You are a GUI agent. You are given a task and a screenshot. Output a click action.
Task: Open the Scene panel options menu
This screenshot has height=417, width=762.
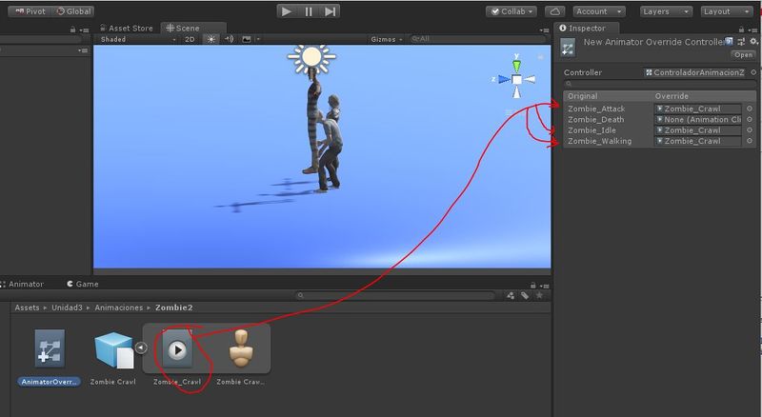point(544,30)
